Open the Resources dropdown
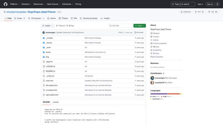Screen dimensions: 223x125 click(x=39, y=4)
